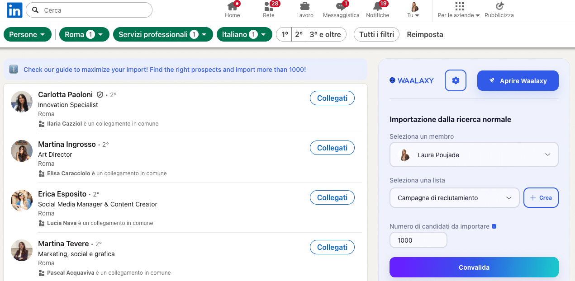
Task: Open Messaggistica chat icon
Action: coord(341,6)
